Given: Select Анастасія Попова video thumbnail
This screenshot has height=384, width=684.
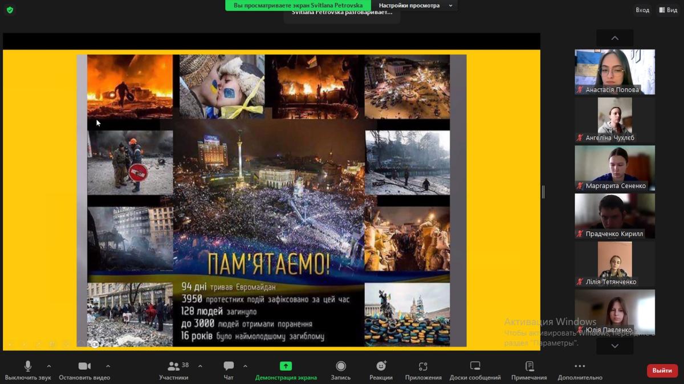Looking at the screenshot, I should (614, 71).
